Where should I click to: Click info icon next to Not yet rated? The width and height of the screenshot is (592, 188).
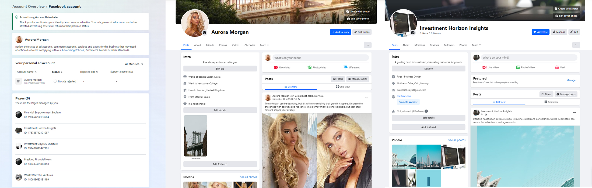click(x=426, y=111)
